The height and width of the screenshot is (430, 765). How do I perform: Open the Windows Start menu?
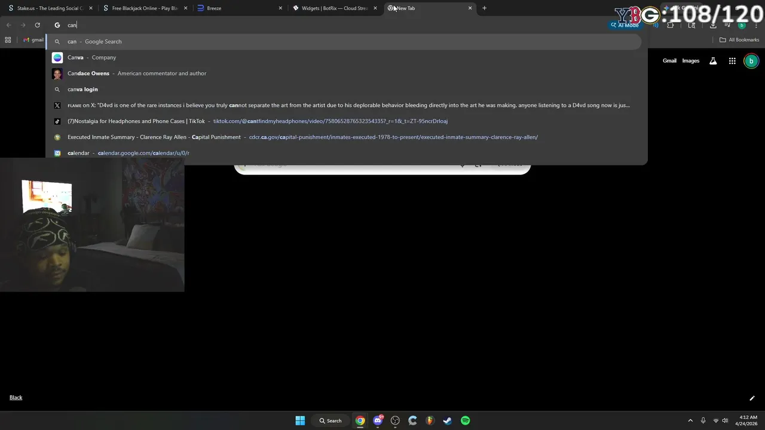point(300,420)
